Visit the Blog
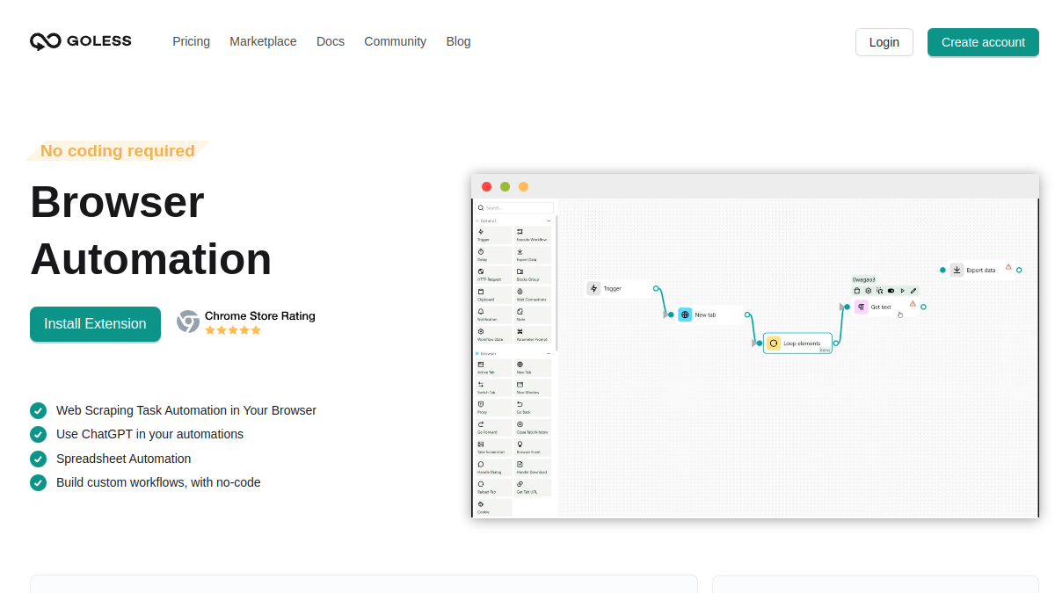This screenshot has width=1055, height=593. coord(458,41)
